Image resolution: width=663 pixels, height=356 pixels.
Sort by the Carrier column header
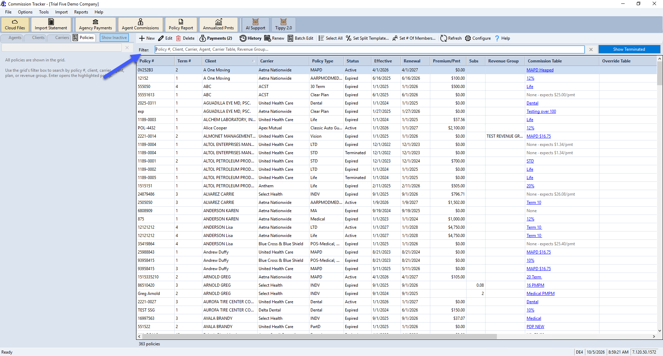pyautogui.click(x=283, y=61)
